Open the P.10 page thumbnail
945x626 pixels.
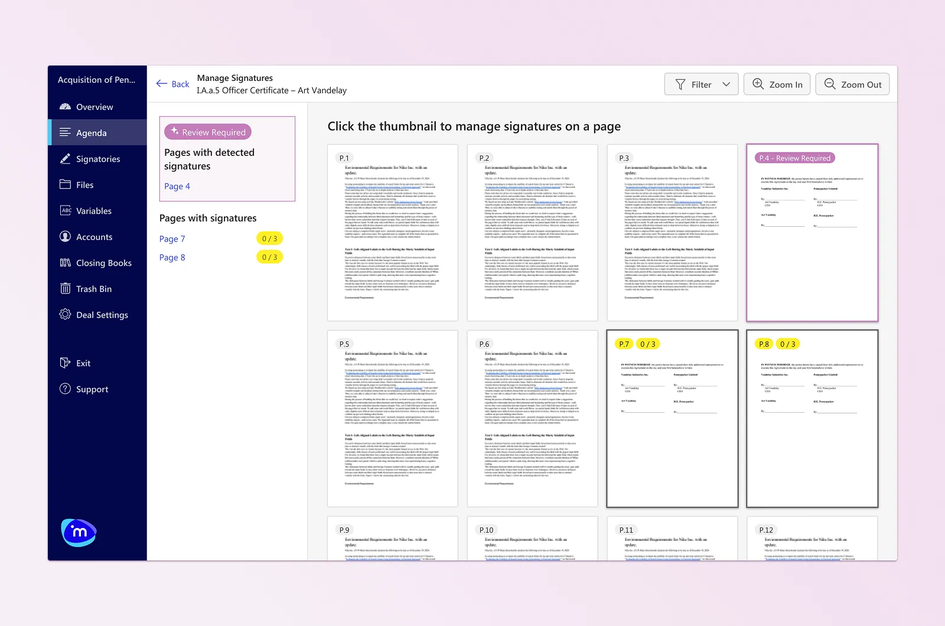(x=533, y=539)
